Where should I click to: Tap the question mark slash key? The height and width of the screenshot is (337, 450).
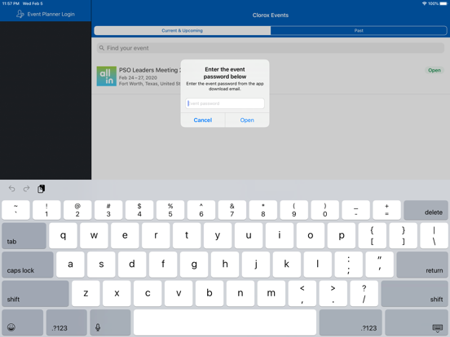(364, 294)
